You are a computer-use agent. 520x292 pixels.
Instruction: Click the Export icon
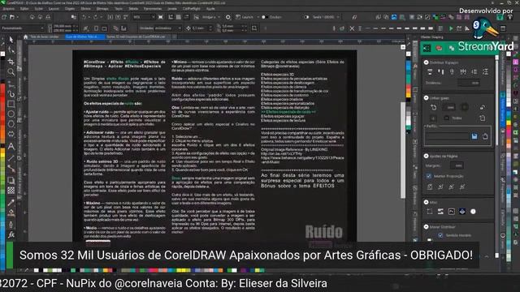[118, 17]
